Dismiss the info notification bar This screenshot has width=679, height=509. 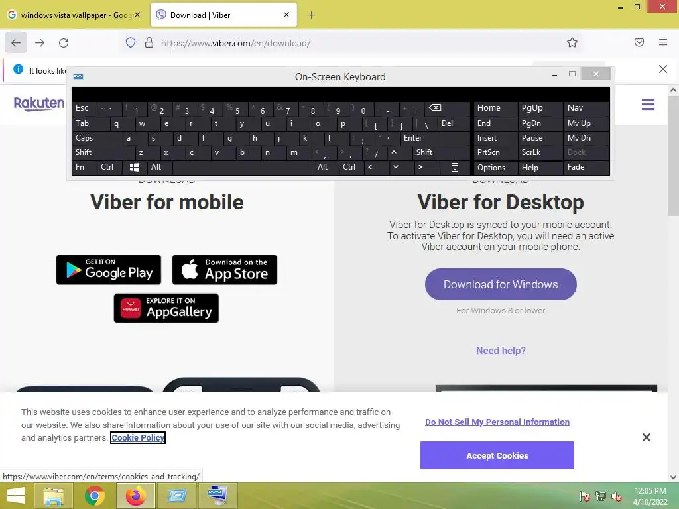663,69
